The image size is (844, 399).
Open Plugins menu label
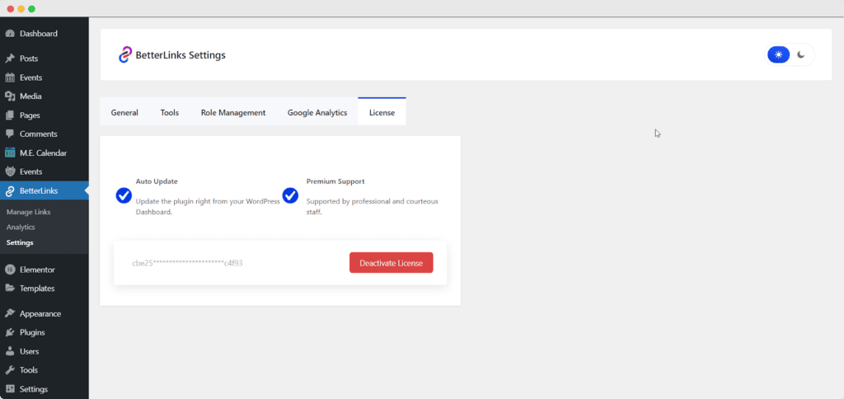[32, 333]
